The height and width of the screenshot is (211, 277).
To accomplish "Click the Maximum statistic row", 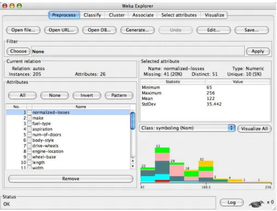I will pos(205,93).
